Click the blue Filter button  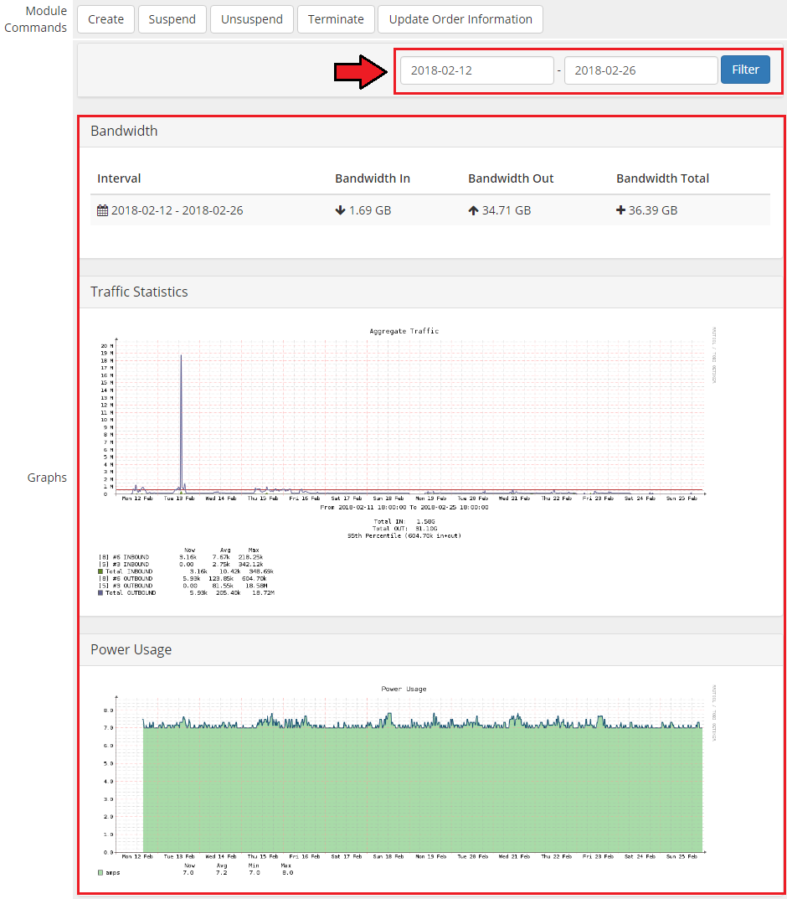pyautogui.click(x=745, y=70)
